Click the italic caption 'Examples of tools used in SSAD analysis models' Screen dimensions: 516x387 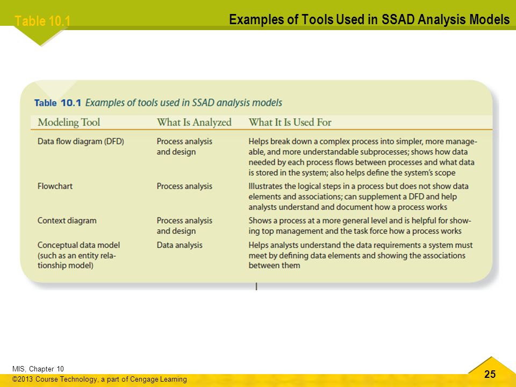(x=184, y=103)
